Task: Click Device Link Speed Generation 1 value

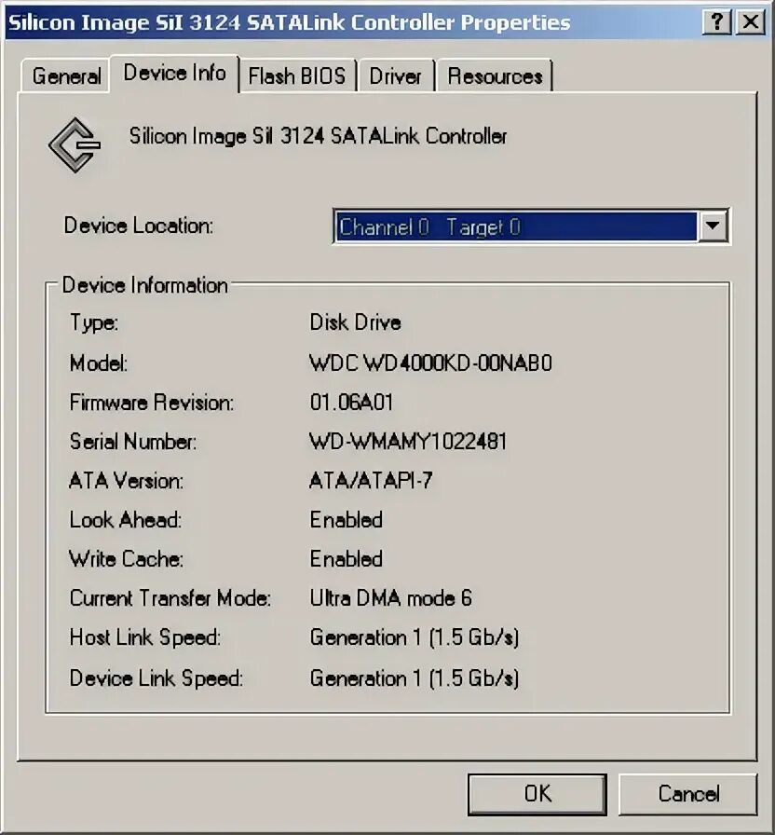Action: pyautogui.click(x=415, y=678)
